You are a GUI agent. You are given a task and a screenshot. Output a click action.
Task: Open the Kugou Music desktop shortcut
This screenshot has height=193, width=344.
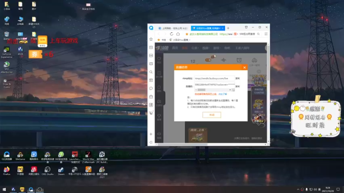[x=34, y=156]
